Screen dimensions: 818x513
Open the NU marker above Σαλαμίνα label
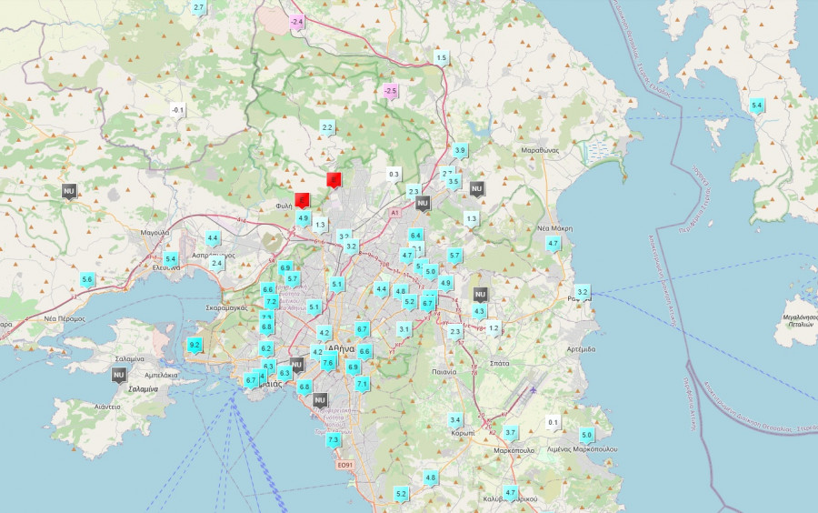(119, 374)
